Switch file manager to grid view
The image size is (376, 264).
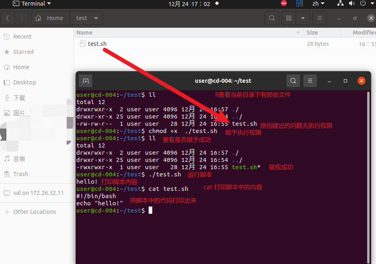pos(288,18)
